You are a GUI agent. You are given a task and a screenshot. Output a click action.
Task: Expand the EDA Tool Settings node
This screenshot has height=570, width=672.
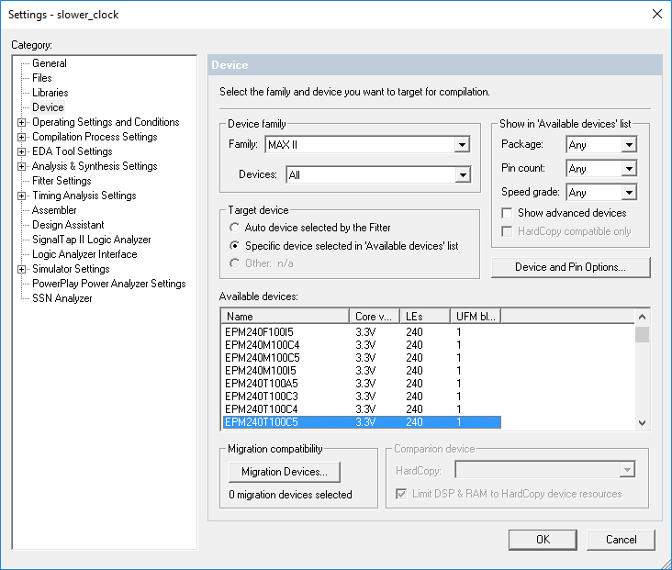22,151
